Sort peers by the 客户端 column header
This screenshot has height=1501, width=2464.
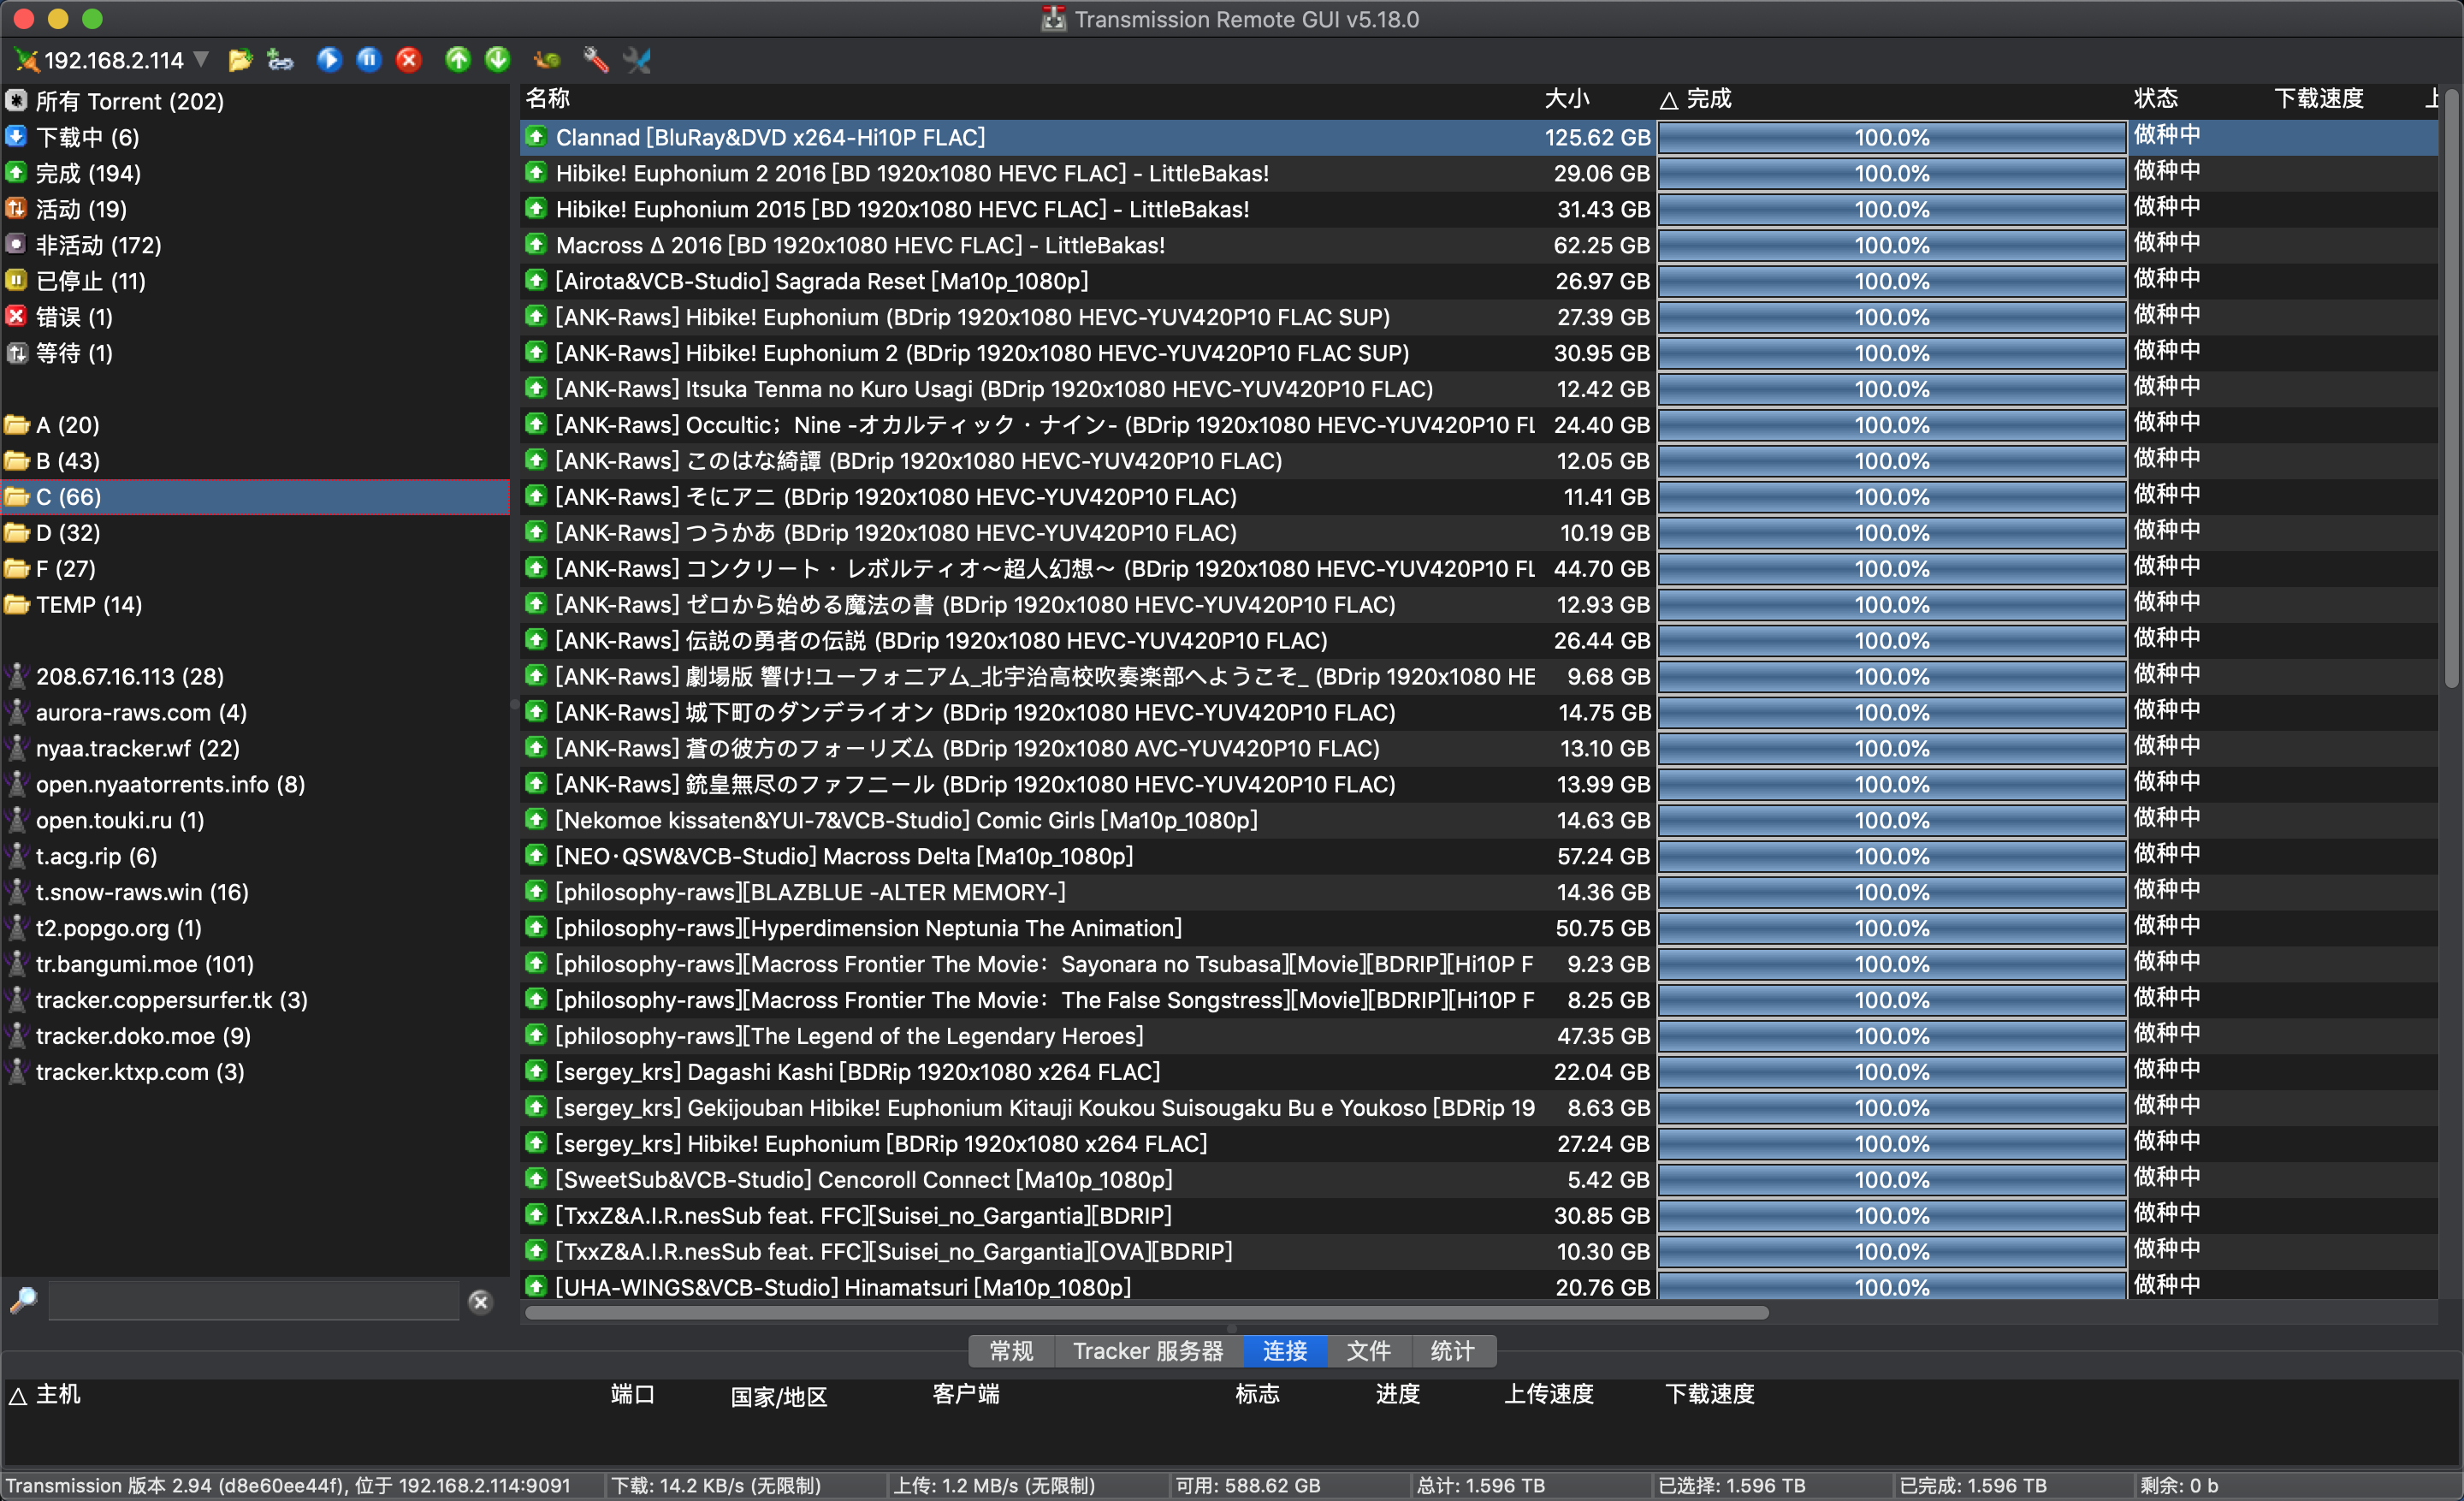[966, 1393]
